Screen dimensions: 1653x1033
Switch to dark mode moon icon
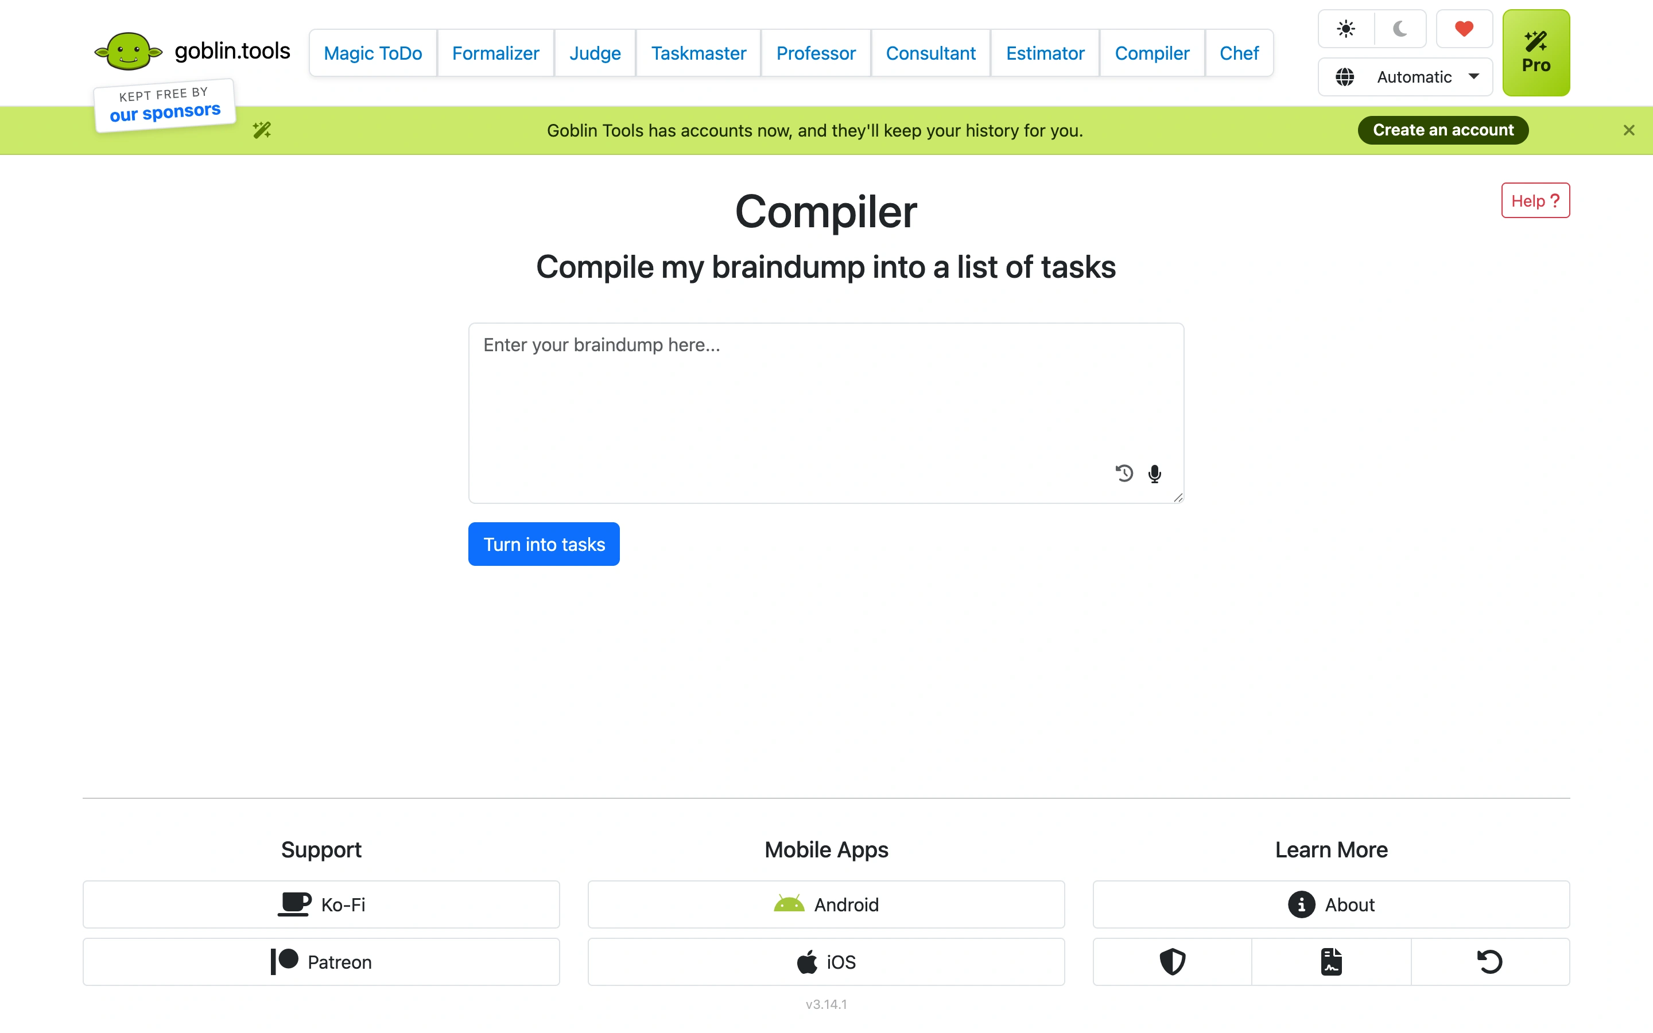click(1399, 29)
